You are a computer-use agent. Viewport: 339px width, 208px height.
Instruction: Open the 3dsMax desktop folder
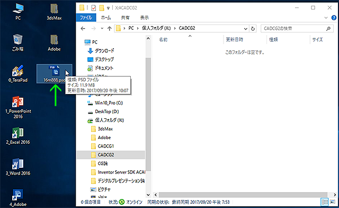click(x=54, y=12)
